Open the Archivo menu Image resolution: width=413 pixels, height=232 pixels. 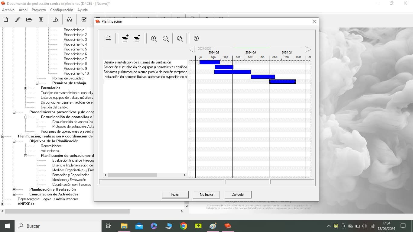pos(8,10)
